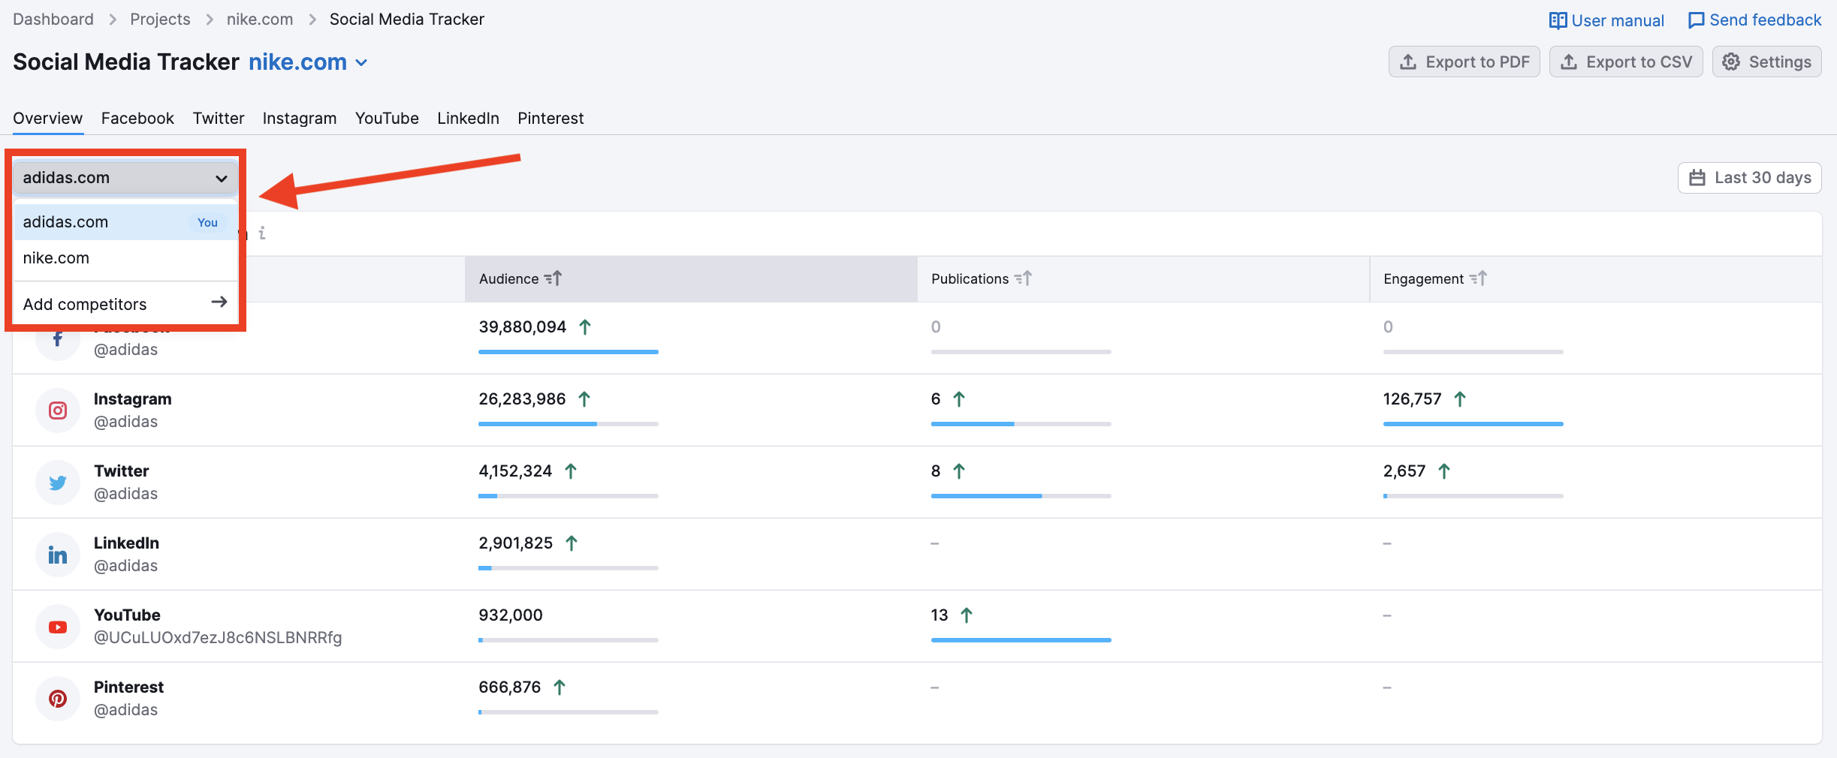
Task: Click the LinkedIn icon in the table
Action: [x=58, y=555]
